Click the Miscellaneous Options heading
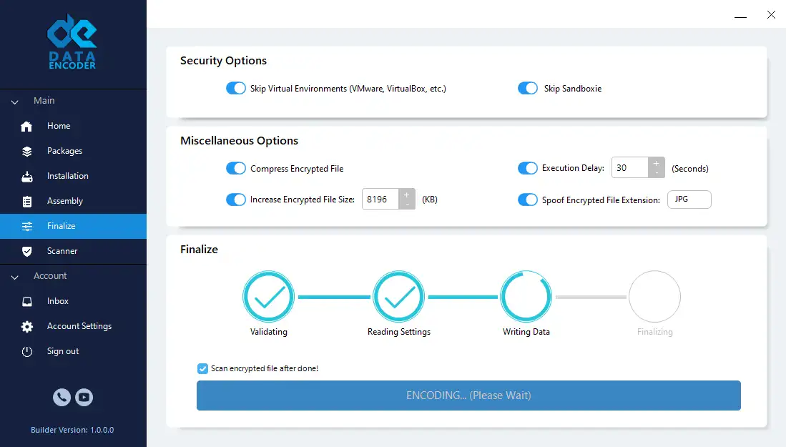786x447 pixels. pos(239,141)
